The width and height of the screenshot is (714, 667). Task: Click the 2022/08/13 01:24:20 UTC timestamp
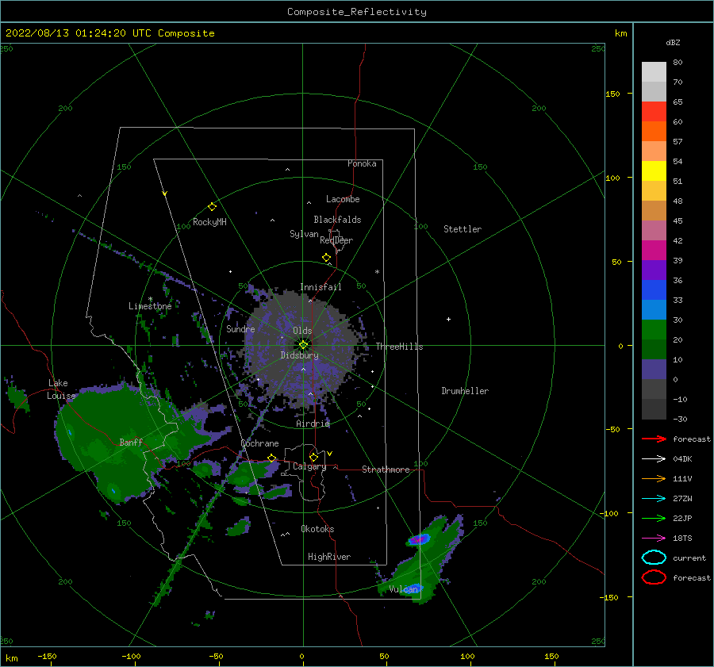pyautogui.click(x=79, y=33)
